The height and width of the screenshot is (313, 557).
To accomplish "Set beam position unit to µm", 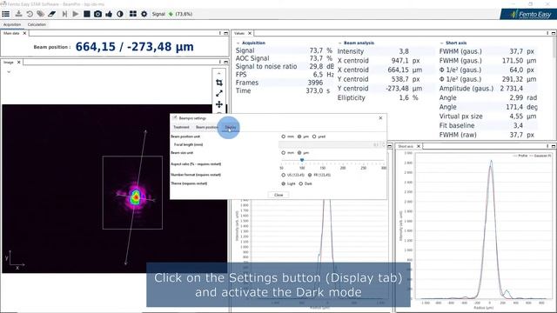I will [299, 137].
